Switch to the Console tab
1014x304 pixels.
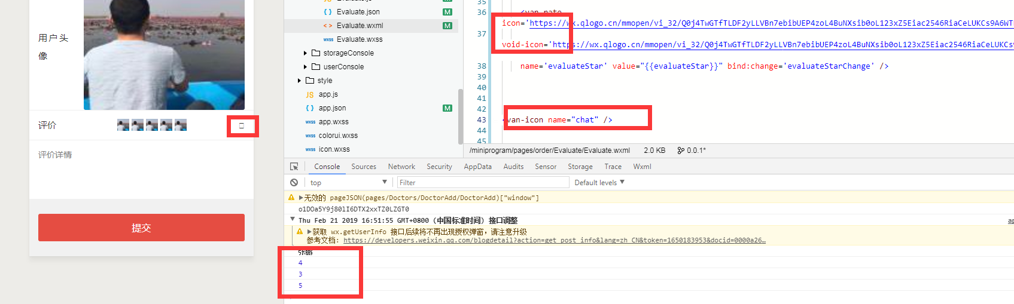pyautogui.click(x=327, y=167)
